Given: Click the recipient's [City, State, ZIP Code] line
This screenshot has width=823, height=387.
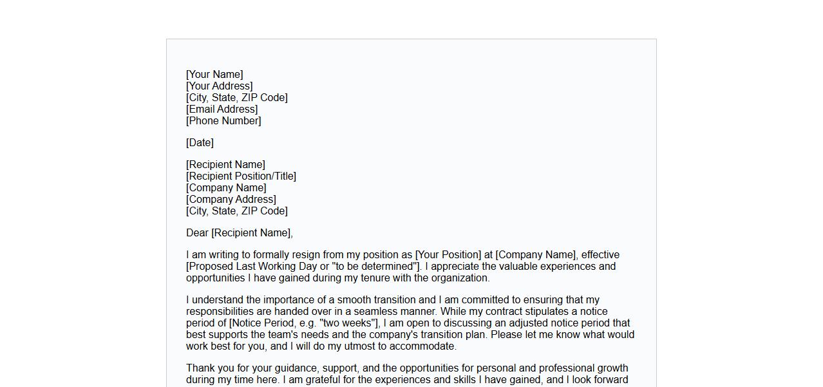Looking at the screenshot, I should pyautogui.click(x=236, y=211).
